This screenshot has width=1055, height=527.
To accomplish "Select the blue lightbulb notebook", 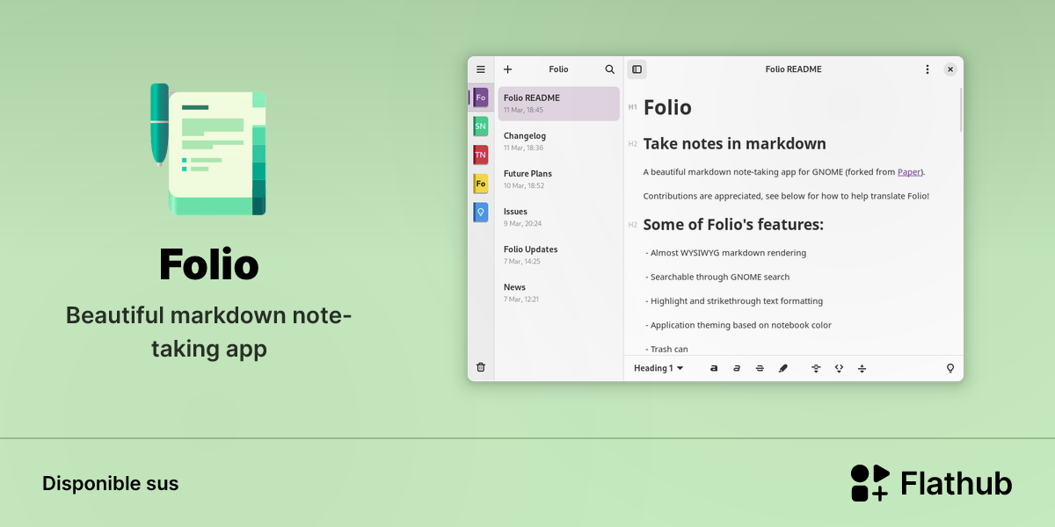I will click(480, 212).
